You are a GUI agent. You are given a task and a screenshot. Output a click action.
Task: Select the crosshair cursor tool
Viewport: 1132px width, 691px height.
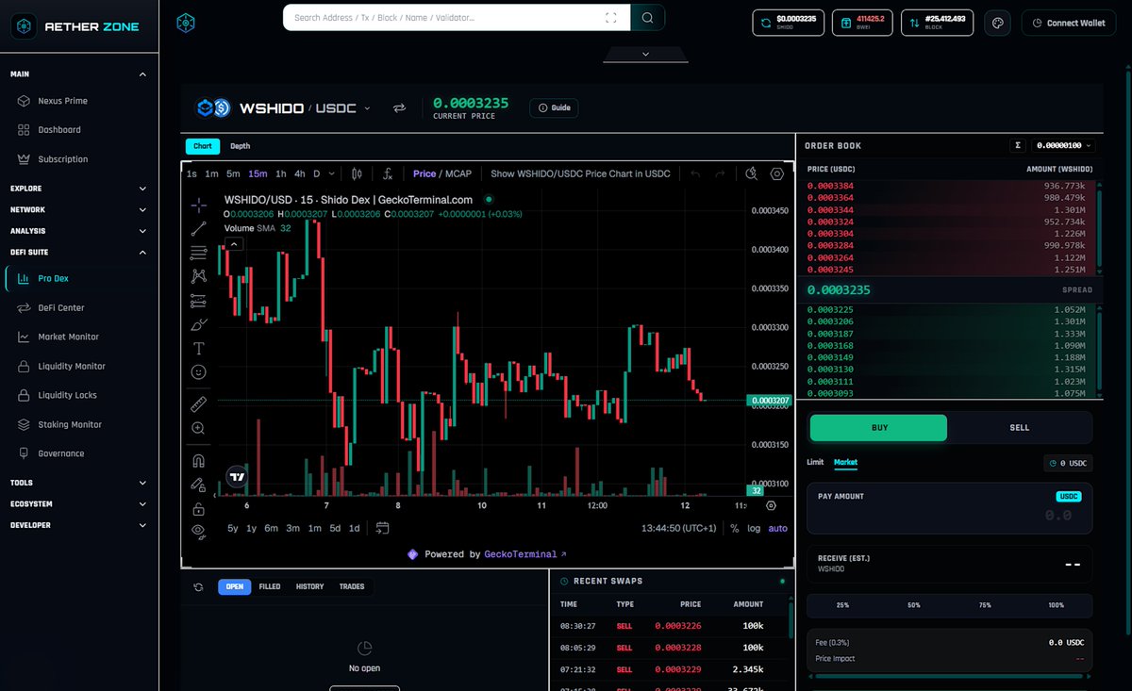click(x=198, y=205)
